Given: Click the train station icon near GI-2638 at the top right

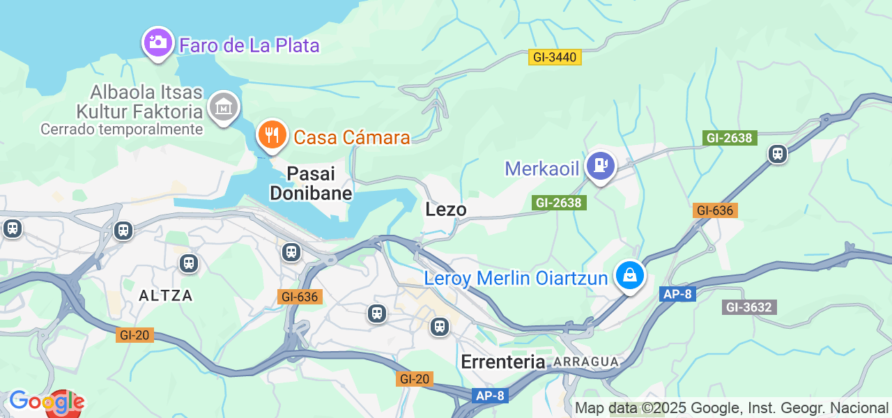Looking at the screenshot, I should coord(778,154).
